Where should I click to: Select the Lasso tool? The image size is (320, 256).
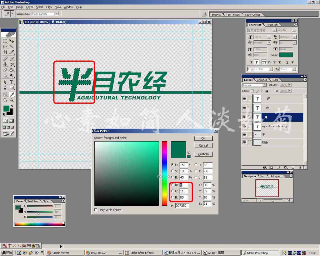coord(5,47)
